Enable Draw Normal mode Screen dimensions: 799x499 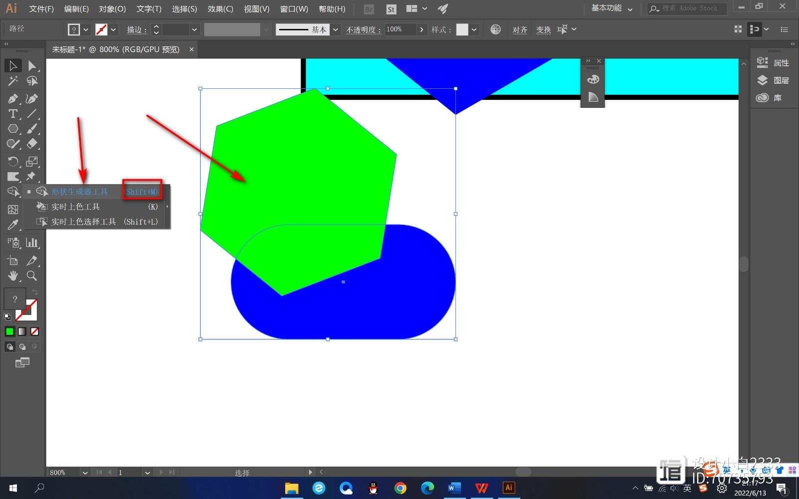9,346
